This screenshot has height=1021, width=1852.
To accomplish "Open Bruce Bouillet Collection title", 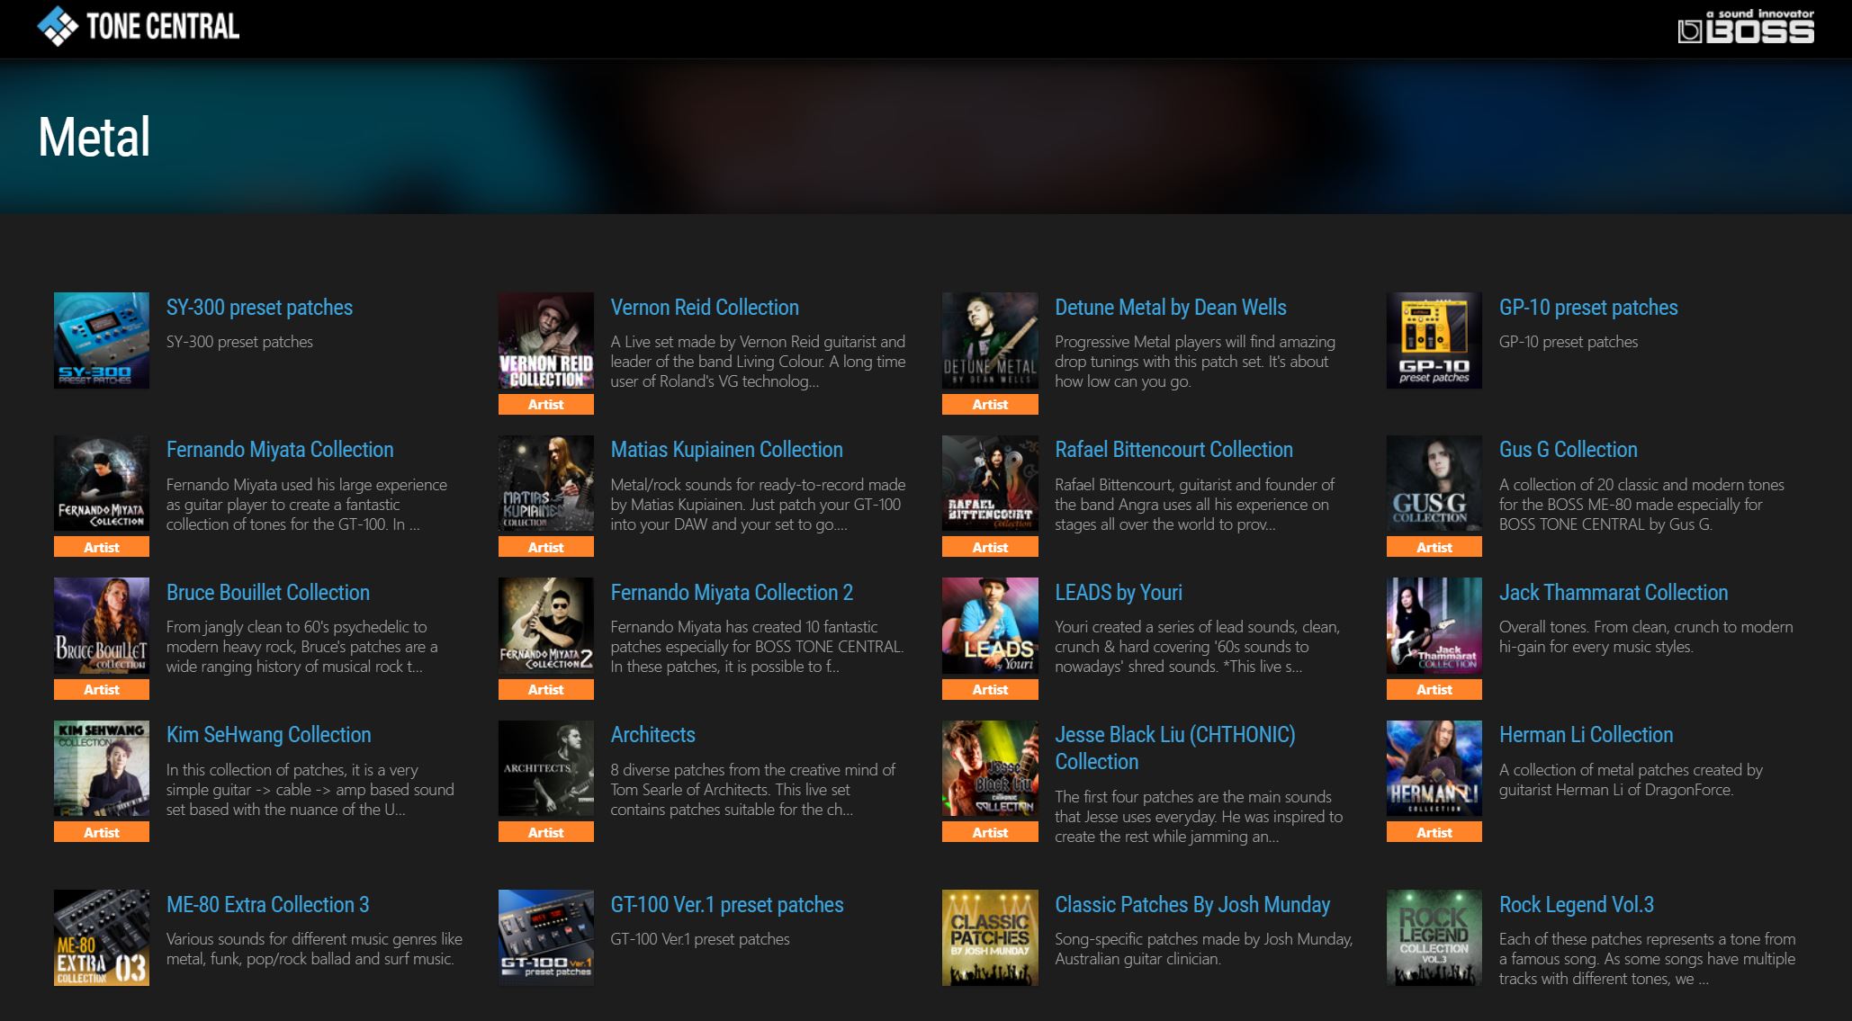I will [268, 593].
